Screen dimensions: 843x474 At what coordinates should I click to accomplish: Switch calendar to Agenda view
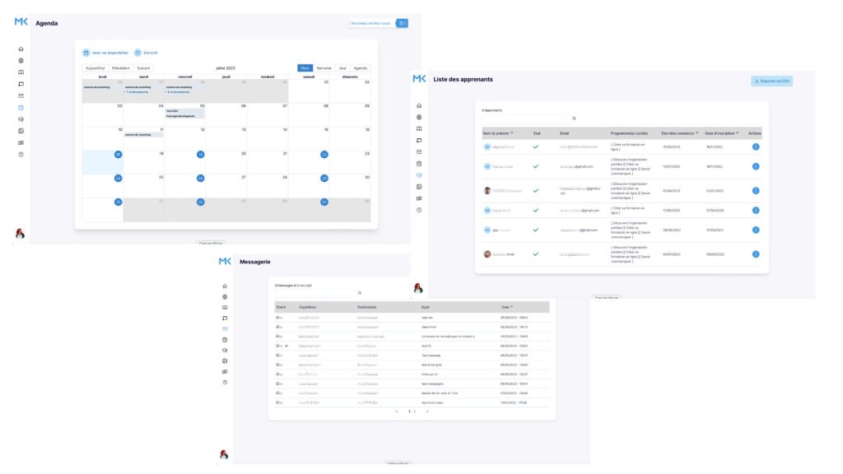click(361, 68)
